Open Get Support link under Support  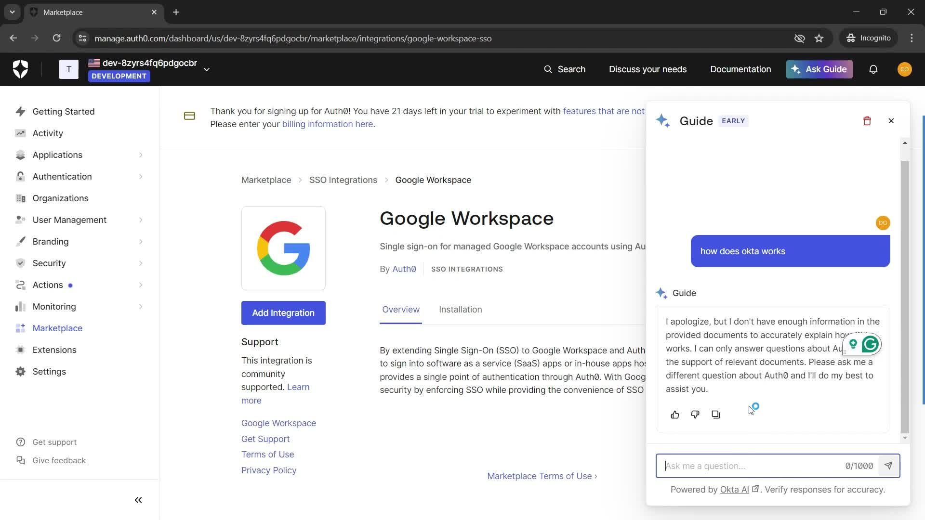[265, 439]
